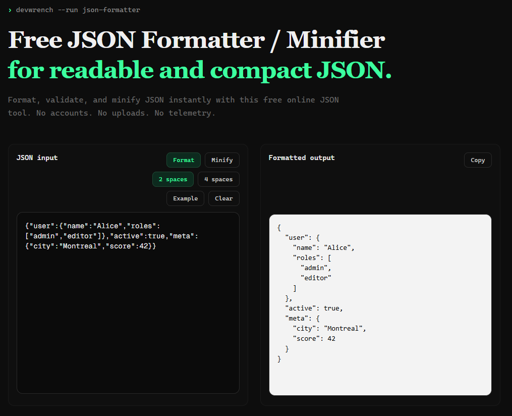Click the No telemetry description paragraph
This screenshot has height=416, width=512.
pos(174,107)
